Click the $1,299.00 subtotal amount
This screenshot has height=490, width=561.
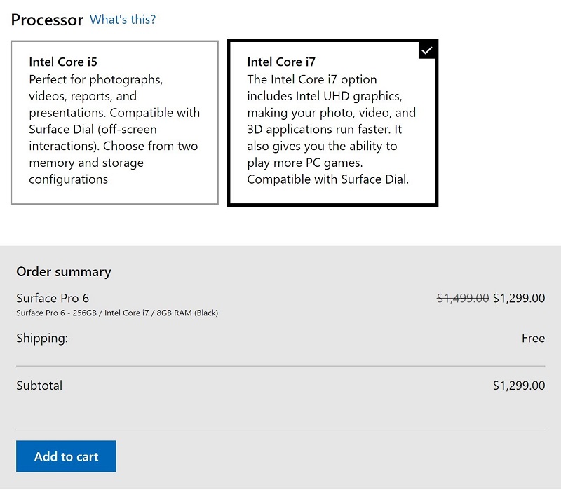click(519, 386)
